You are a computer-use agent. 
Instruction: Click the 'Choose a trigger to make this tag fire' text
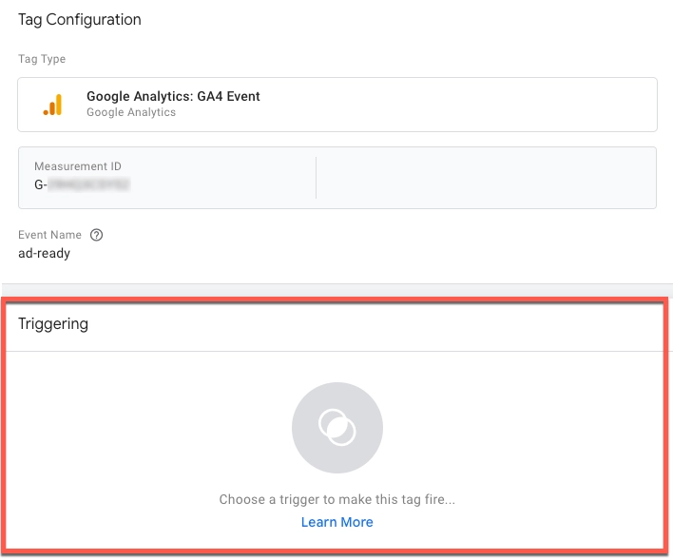click(x=336, y=499)
